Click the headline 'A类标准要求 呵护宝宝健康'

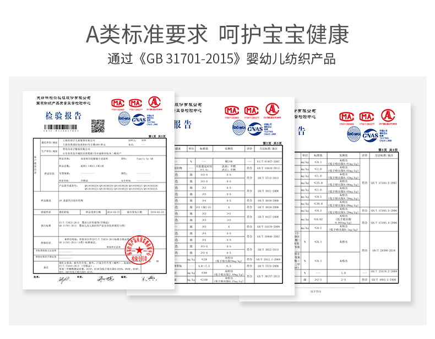[217, 34]
